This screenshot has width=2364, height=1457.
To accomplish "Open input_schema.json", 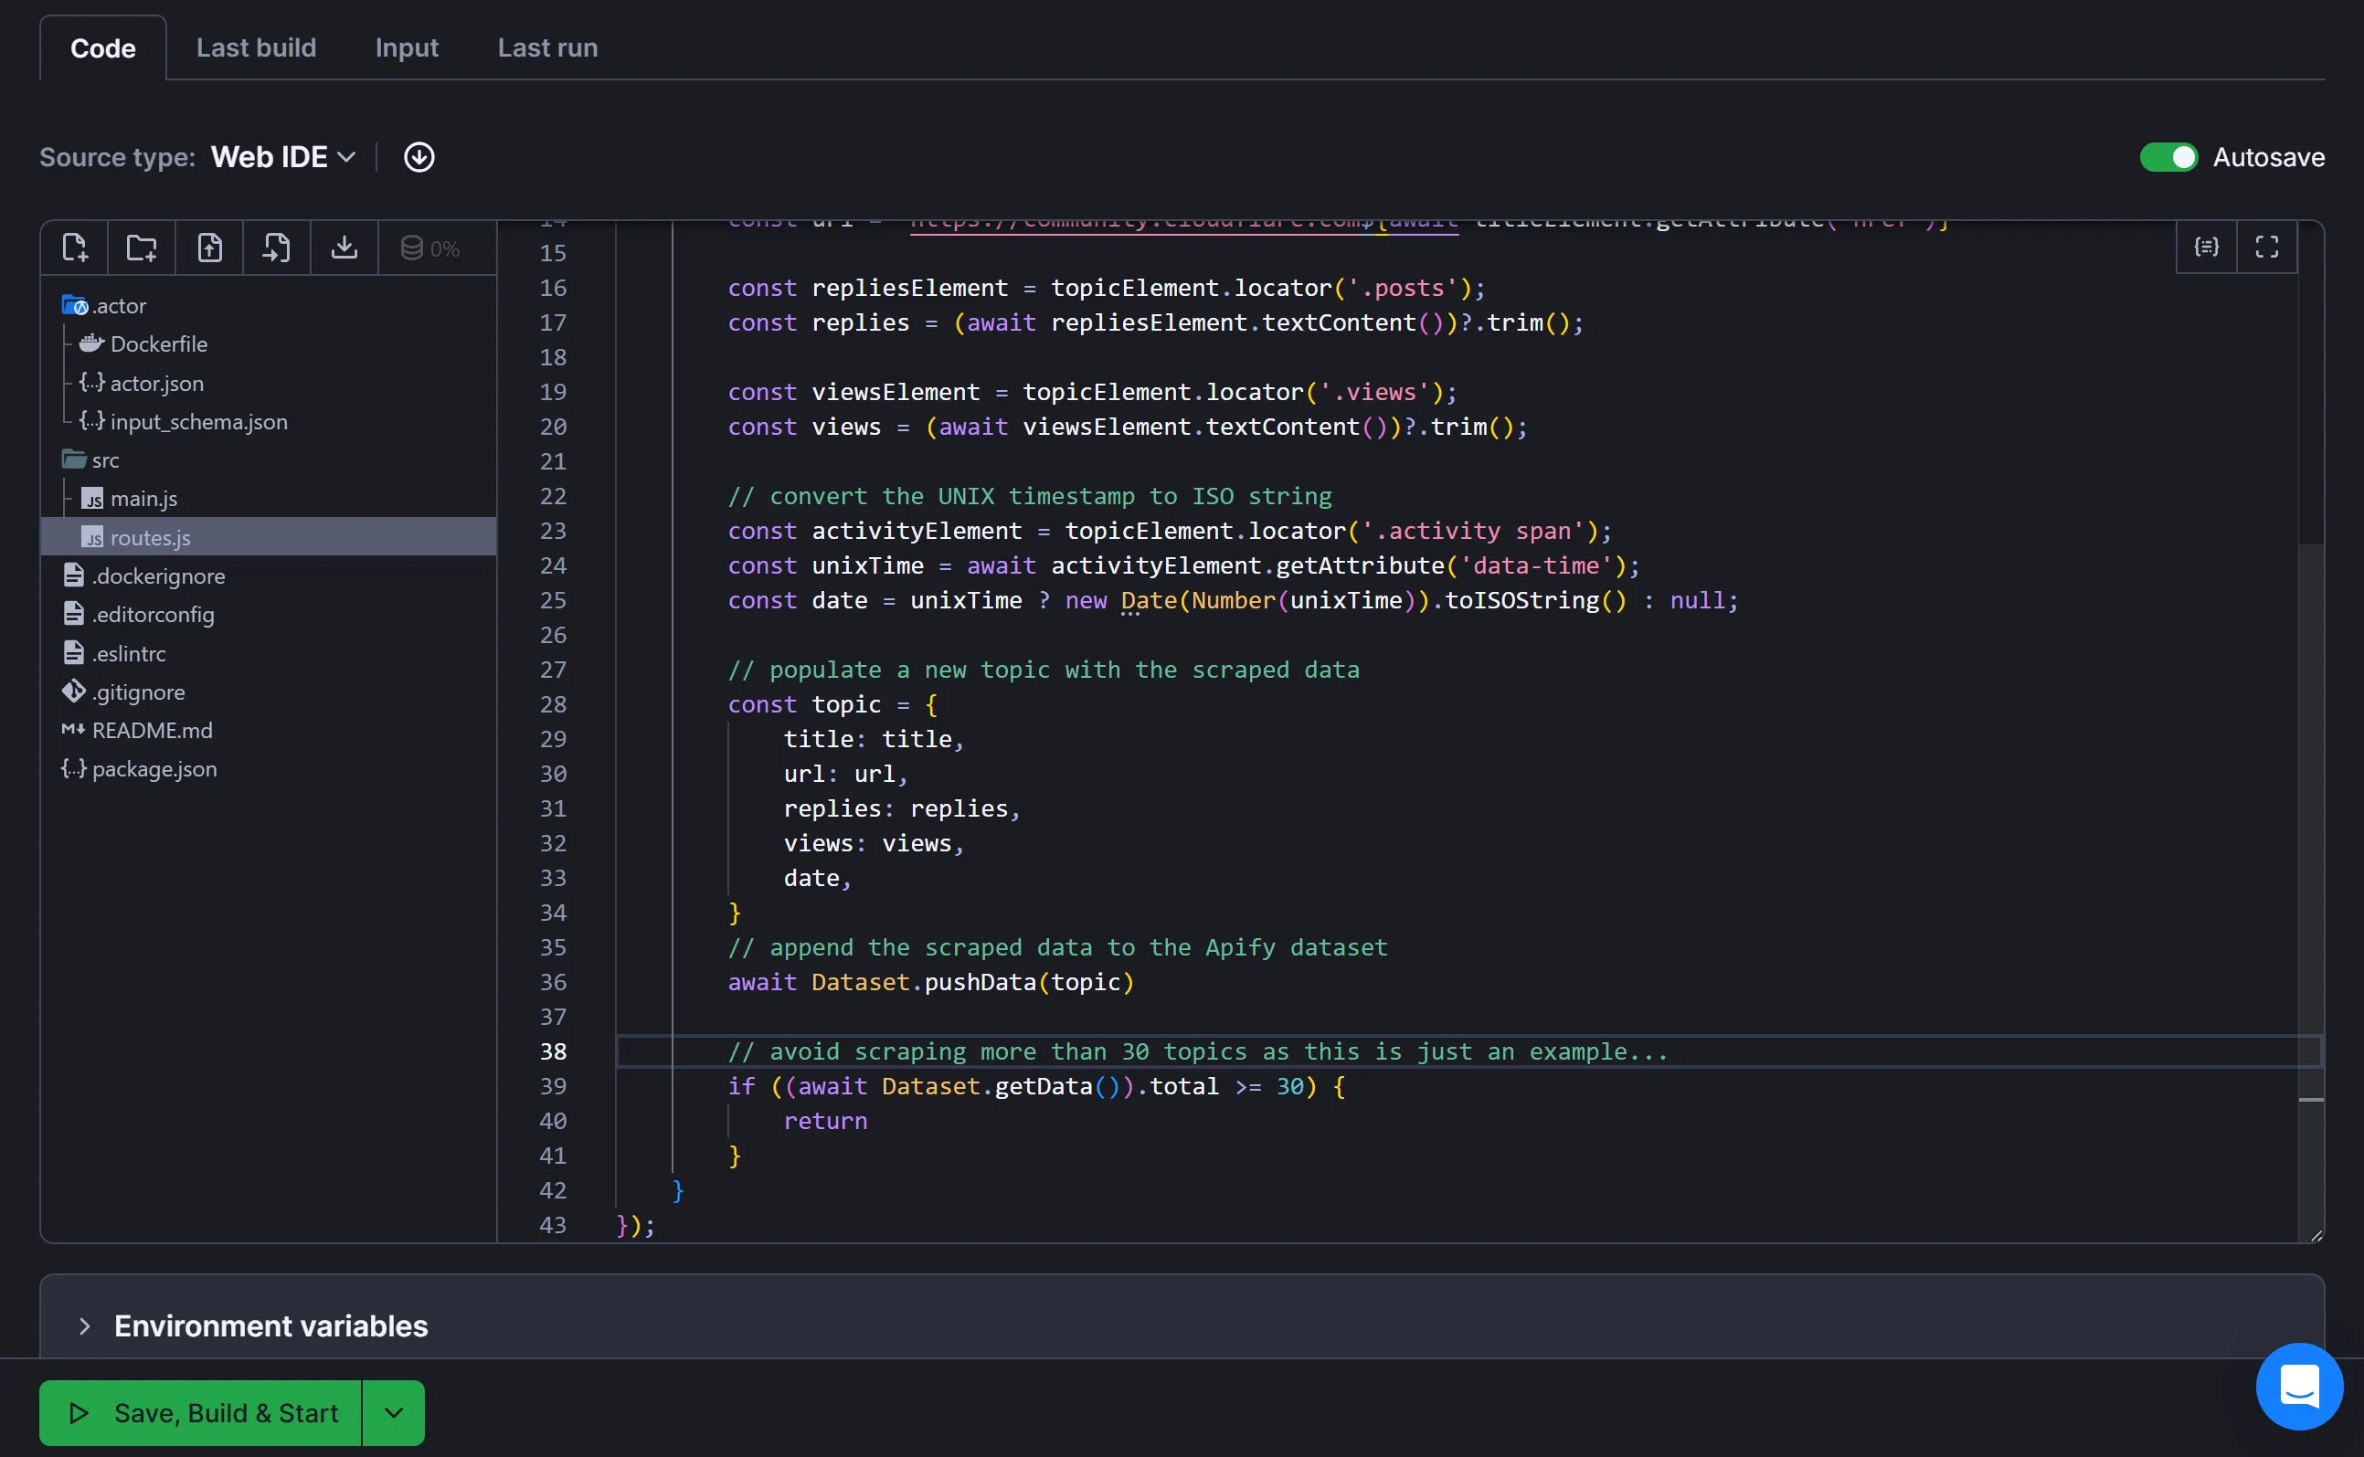I will 183,421.
